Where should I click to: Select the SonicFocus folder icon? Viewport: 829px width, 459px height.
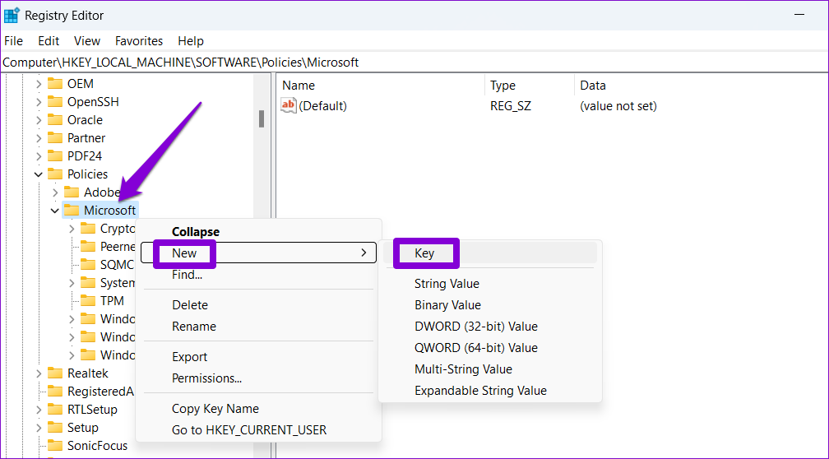[x=55, y=446]
